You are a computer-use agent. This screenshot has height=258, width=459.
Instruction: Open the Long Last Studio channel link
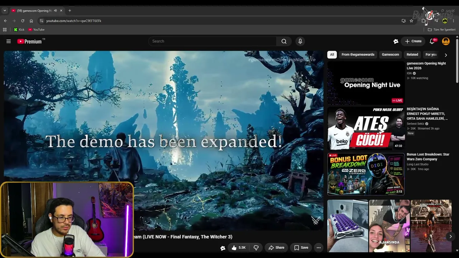coord(417,164)
